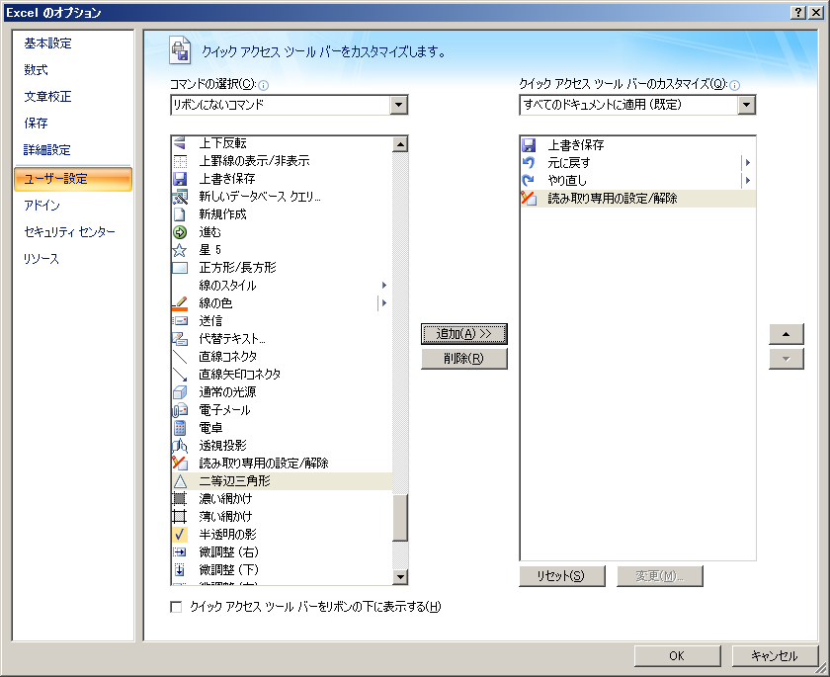Click the 電子メール icon
The image size is (830, 677).
[180, 410]
